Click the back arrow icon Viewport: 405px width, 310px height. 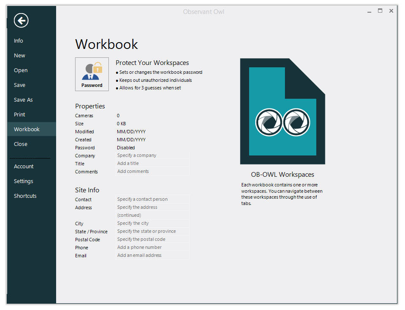21,20
